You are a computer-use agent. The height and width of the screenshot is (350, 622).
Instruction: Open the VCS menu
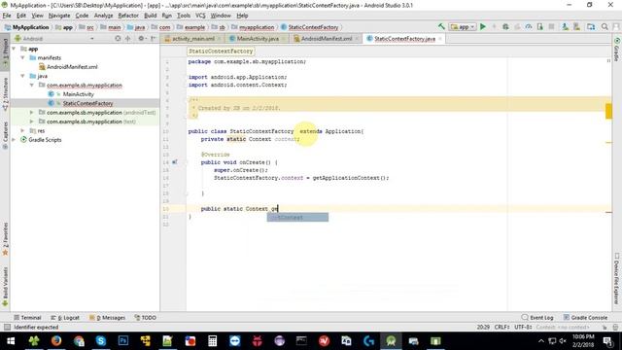[200, 16]
